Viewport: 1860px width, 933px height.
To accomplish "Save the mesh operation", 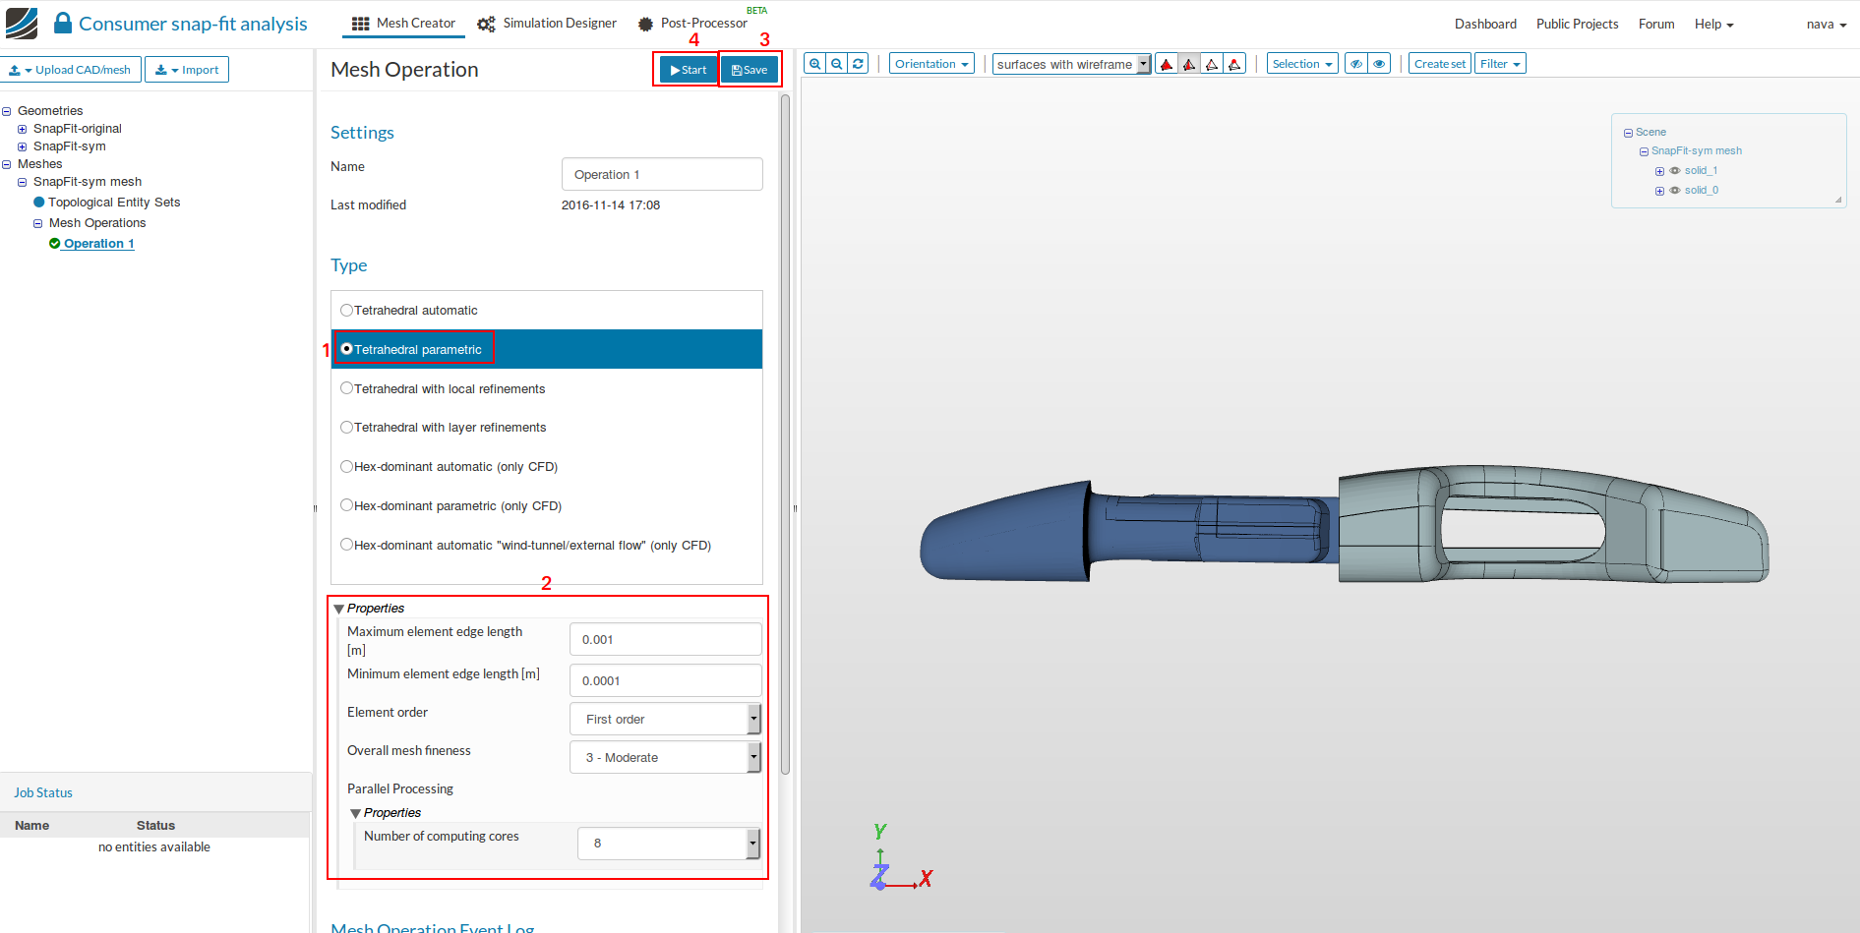I will pos(750,70).
